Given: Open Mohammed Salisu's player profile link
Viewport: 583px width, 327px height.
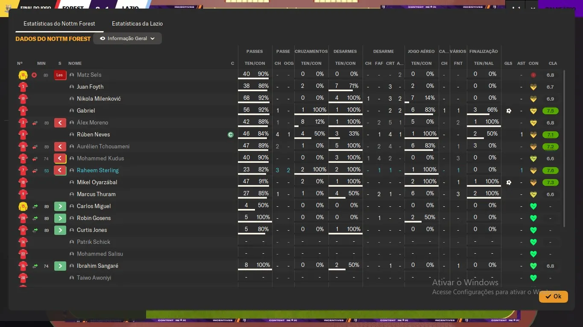Looking at the screenshot, I should (100, 254).
